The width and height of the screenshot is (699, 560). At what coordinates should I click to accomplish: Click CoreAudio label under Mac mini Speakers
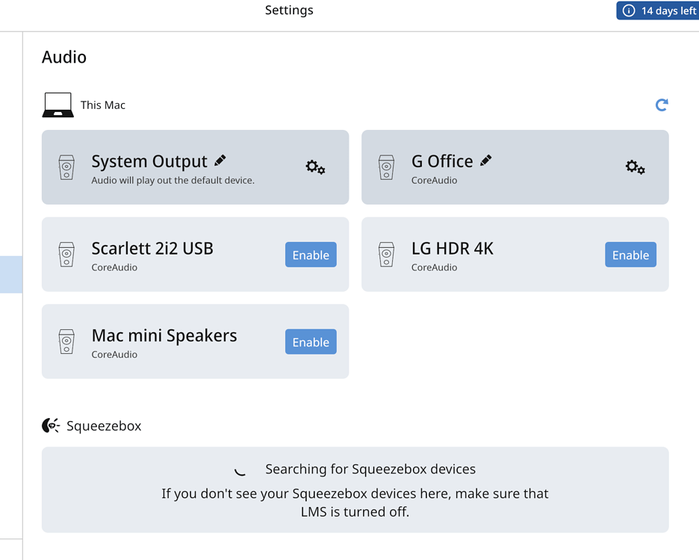click(x=114, y=355)
